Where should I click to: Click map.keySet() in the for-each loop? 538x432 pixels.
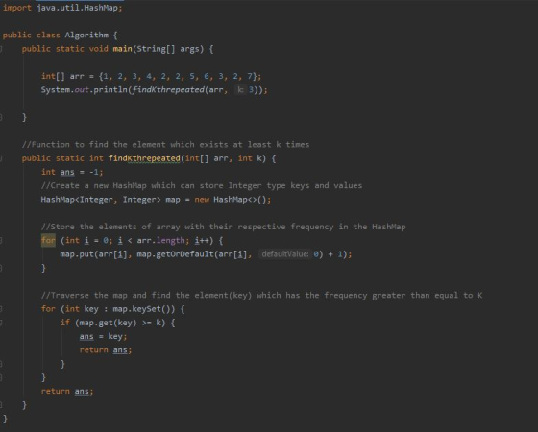tap(144, 309)
